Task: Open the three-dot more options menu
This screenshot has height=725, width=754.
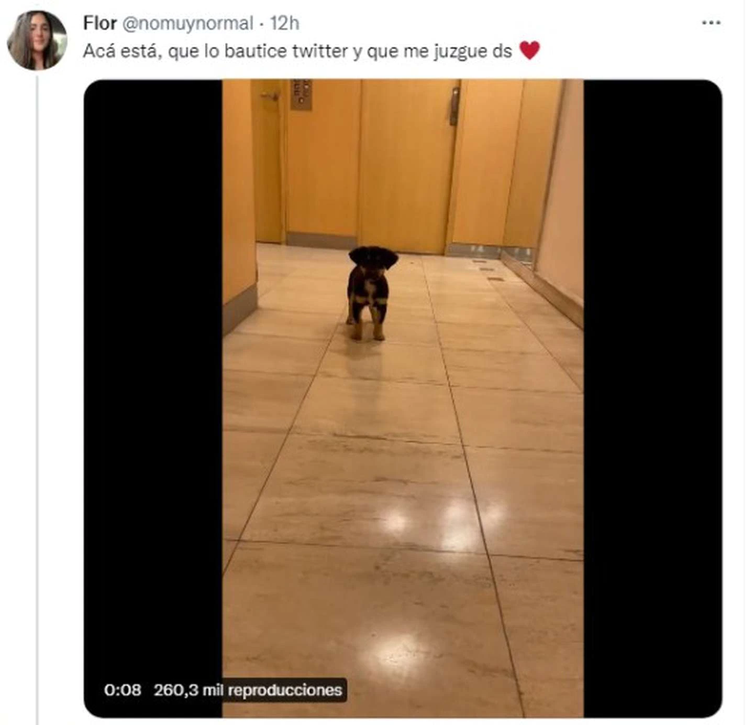Action: click(711, 23)
